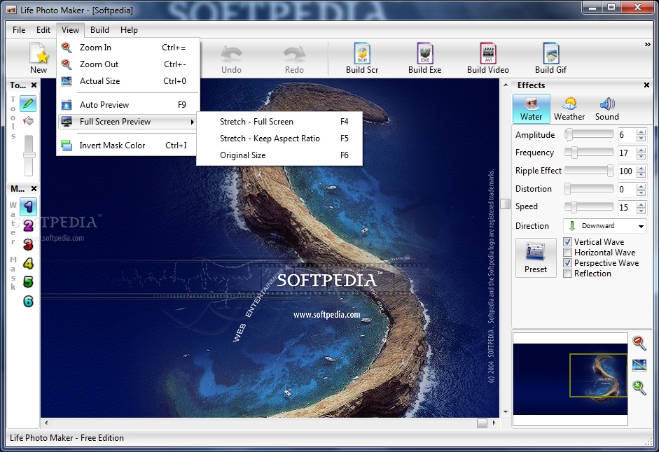The image size is (659, 452).
Task: Click the Build Video toolbar icon
Action: coord(487,58)
